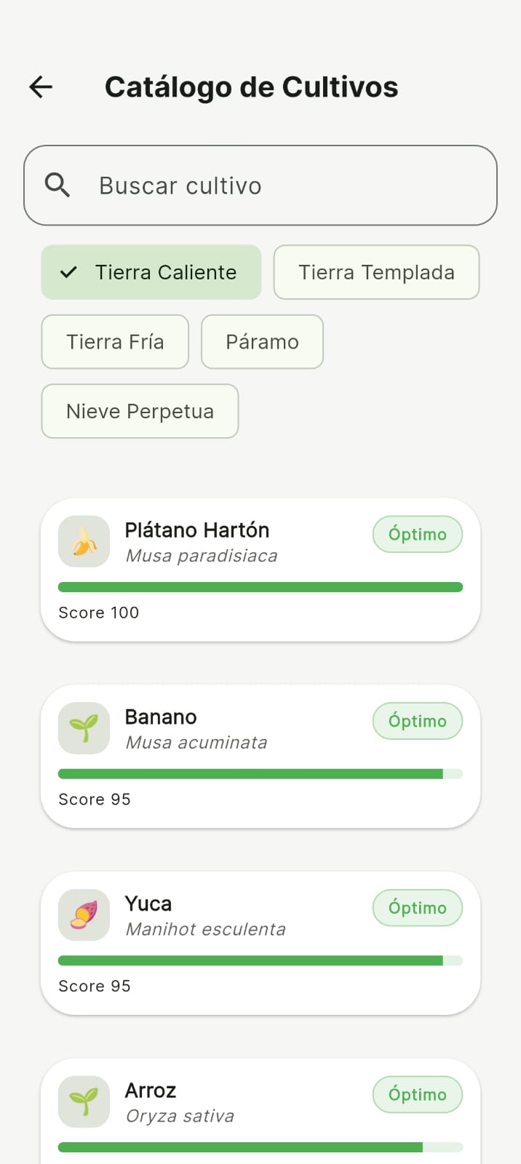Tap the Óptimo badge on Plátano Hartón
Screen dimensions: 521x1164
coord(417,534)
